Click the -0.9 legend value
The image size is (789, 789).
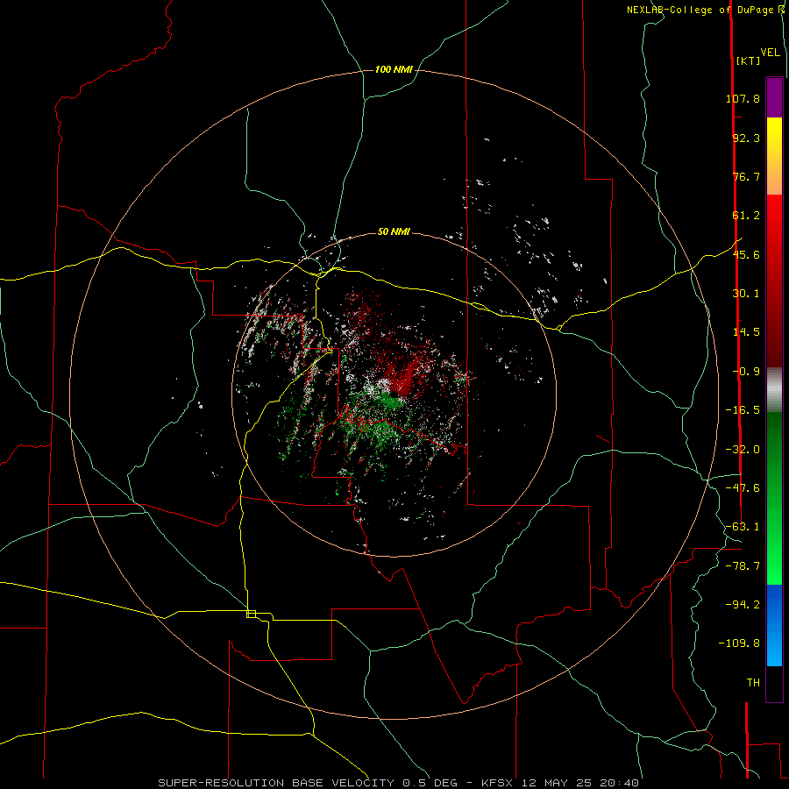pos(746,372)
